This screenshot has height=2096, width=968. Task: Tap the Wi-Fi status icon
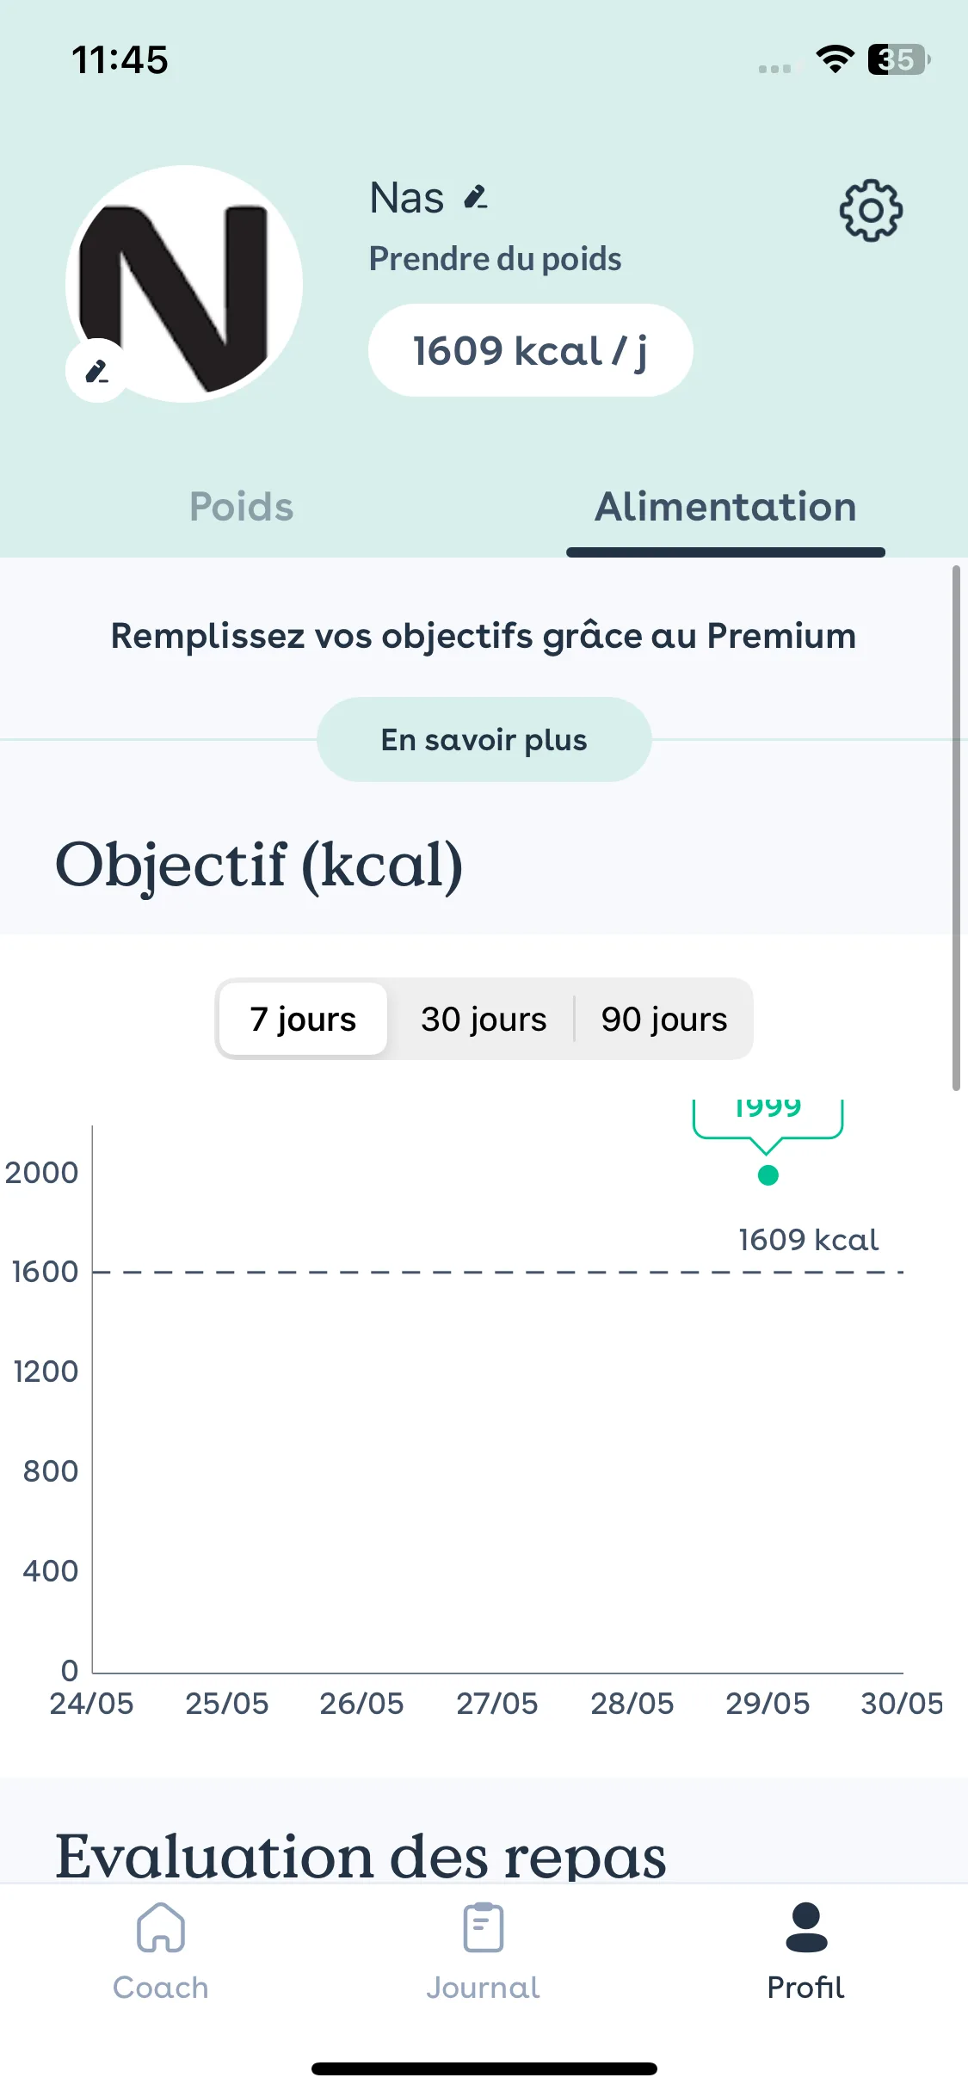tap(835, 59)
